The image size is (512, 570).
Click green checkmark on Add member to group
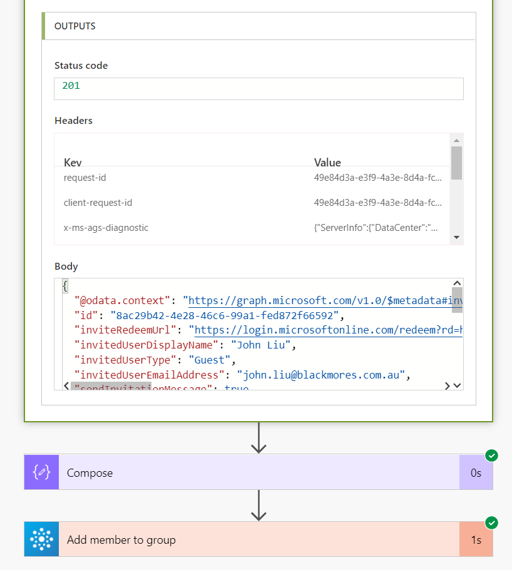point(492,522)
